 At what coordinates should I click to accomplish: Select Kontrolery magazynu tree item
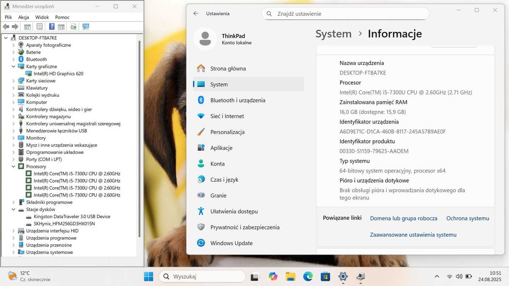(x=48, y=117)
